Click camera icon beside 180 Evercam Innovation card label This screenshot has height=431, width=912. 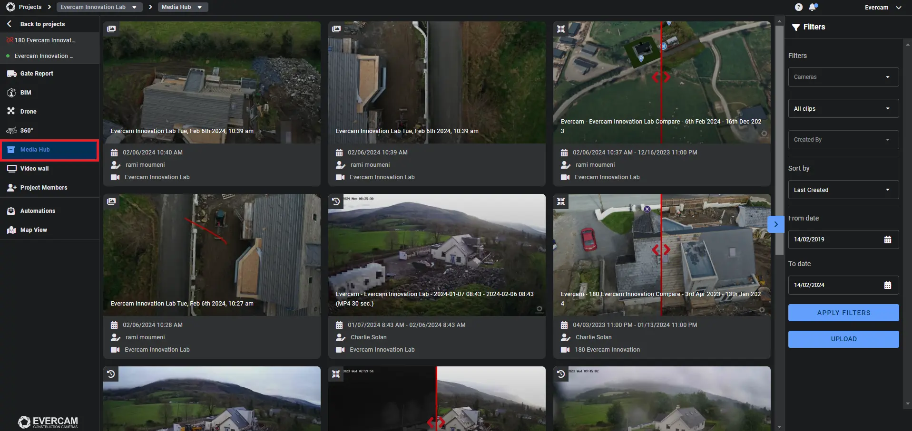[x=565, y=350]
